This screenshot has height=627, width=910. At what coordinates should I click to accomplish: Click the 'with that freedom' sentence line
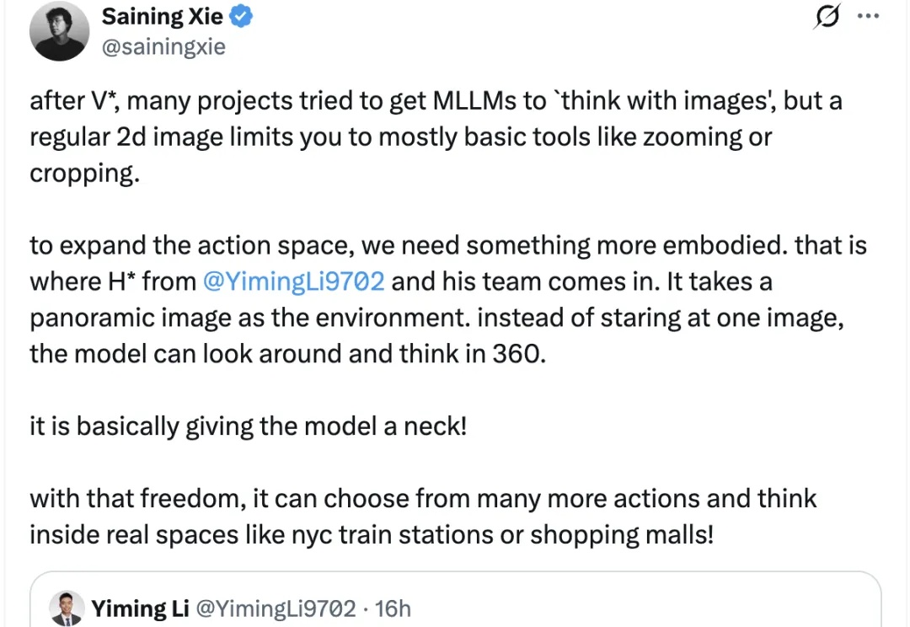(421, 498)
